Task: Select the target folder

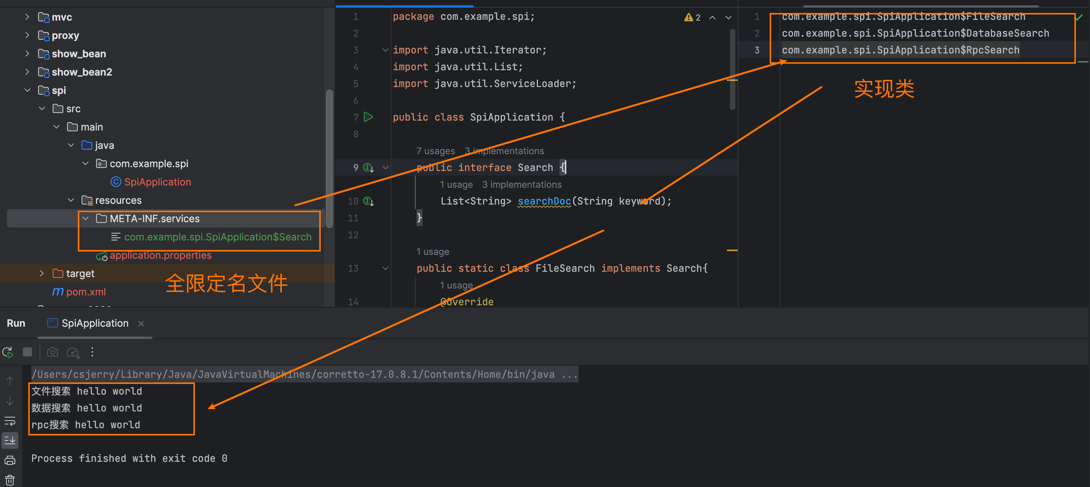Action: [x=80, y=273]
